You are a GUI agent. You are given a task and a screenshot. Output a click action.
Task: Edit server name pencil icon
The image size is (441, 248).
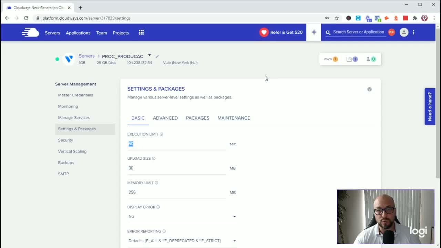point(157,56)
